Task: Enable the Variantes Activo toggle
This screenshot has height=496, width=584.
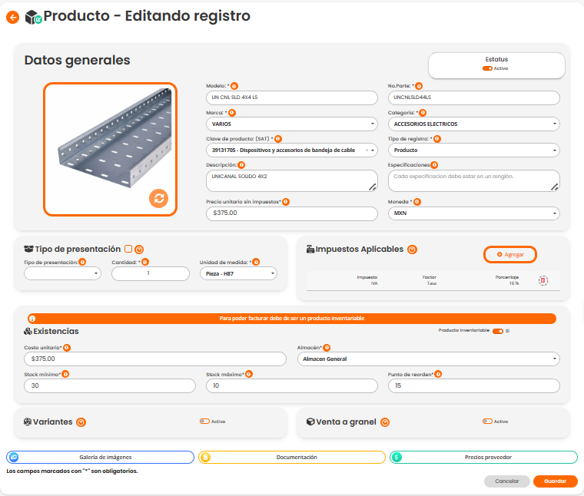Action: [x=204, y=422]
